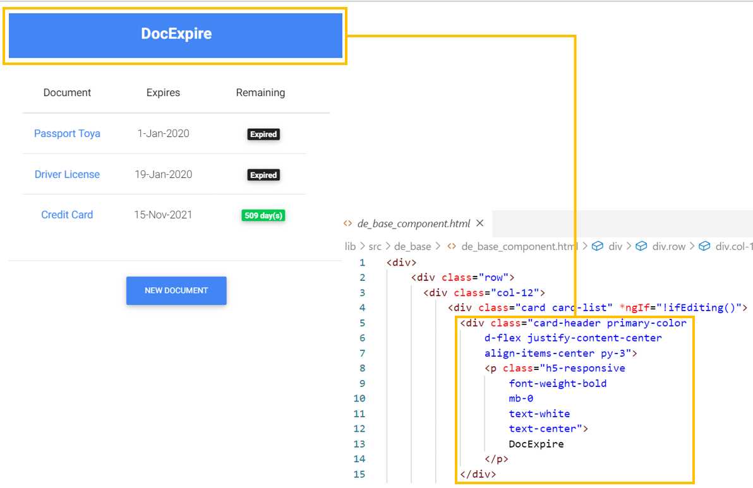753x488 pixels.
Task: Open the src breadcrumb dropdown
Action: [x=374, y=246]
